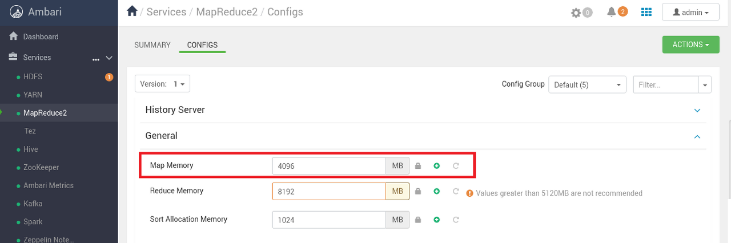
Task: Click undo arrow icon for Reduce Memory
Action: click(455, 191)
